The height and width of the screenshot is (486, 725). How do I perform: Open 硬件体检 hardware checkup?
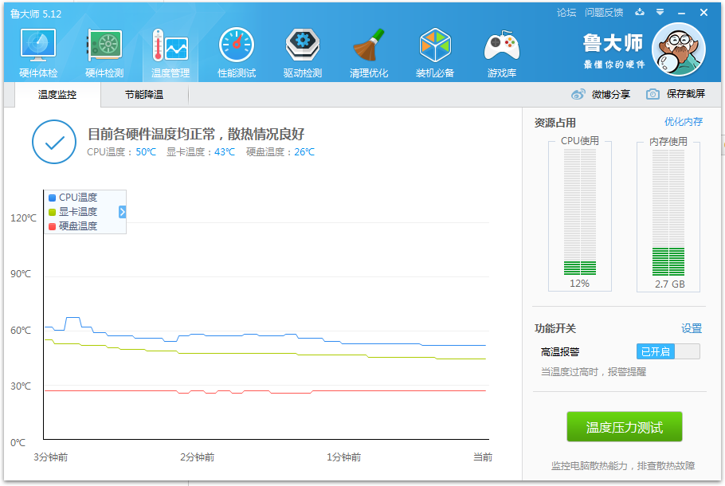38,53
